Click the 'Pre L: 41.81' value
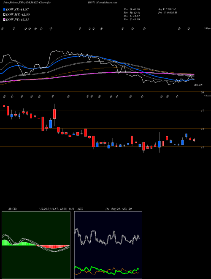The image size is (211, 279). tap(132, 16)
